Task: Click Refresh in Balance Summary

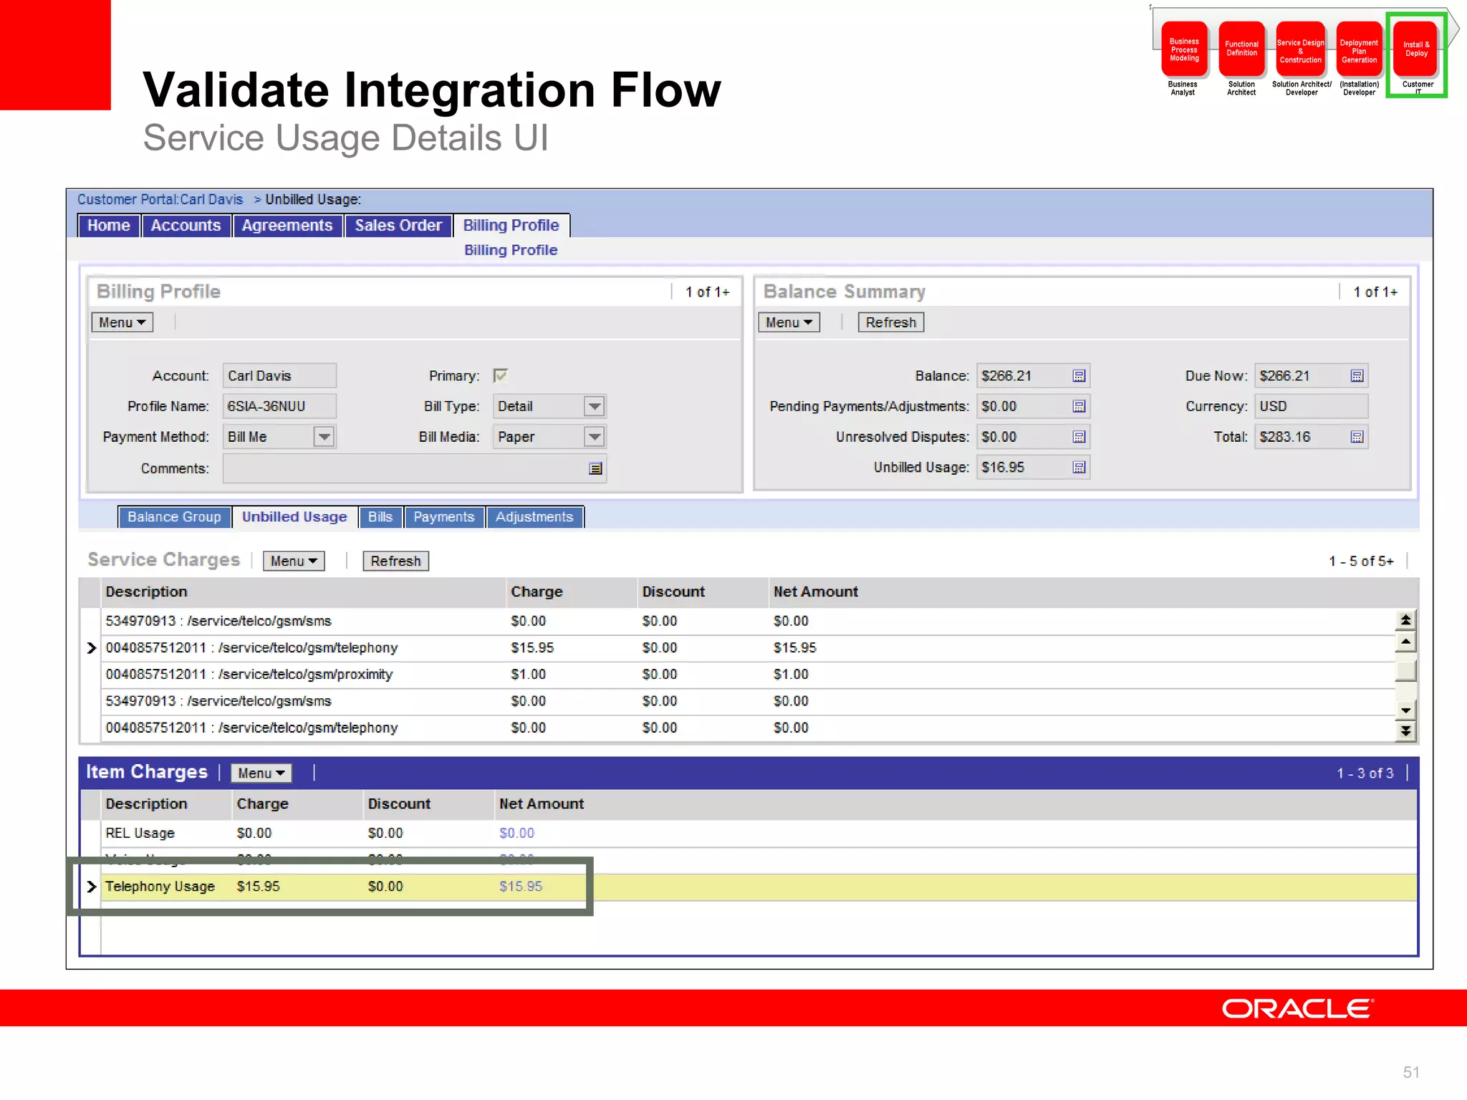Action: [891, 322]
